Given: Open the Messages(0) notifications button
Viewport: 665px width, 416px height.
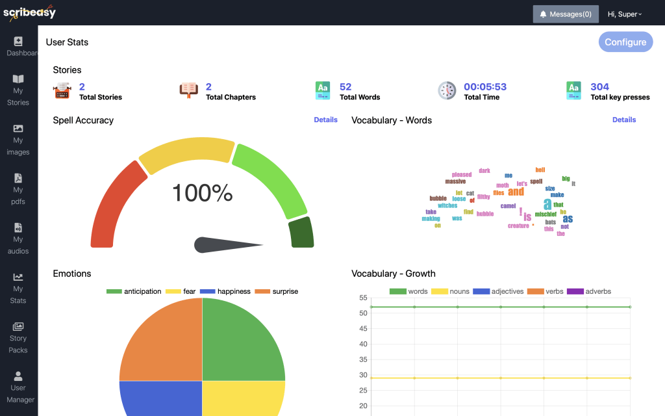Looking at the screenshot, I should coord(565,14).
